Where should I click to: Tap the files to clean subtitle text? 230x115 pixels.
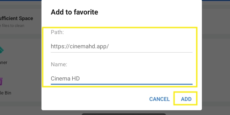(12, 26)
